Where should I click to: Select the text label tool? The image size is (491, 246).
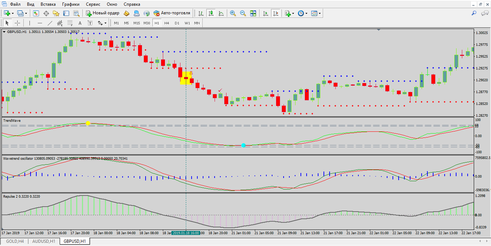tap(90, 23)
